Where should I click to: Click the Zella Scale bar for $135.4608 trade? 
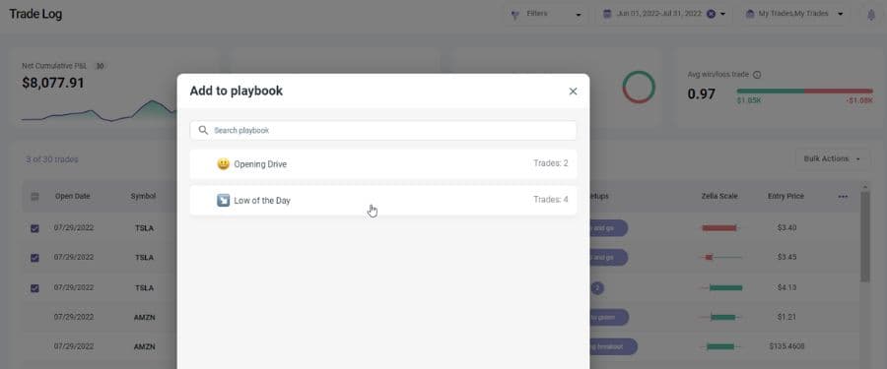click(720, 346)
